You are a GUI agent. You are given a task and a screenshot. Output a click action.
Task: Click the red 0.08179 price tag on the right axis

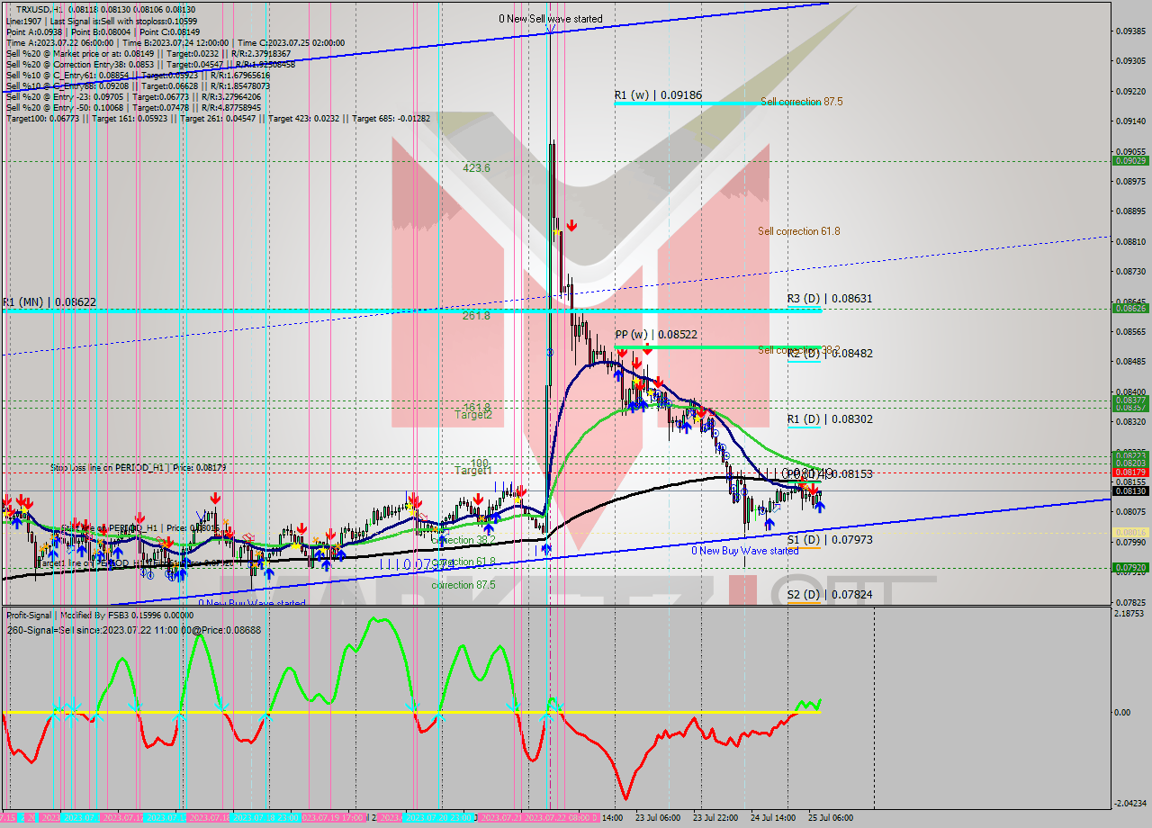[1126, 471]
